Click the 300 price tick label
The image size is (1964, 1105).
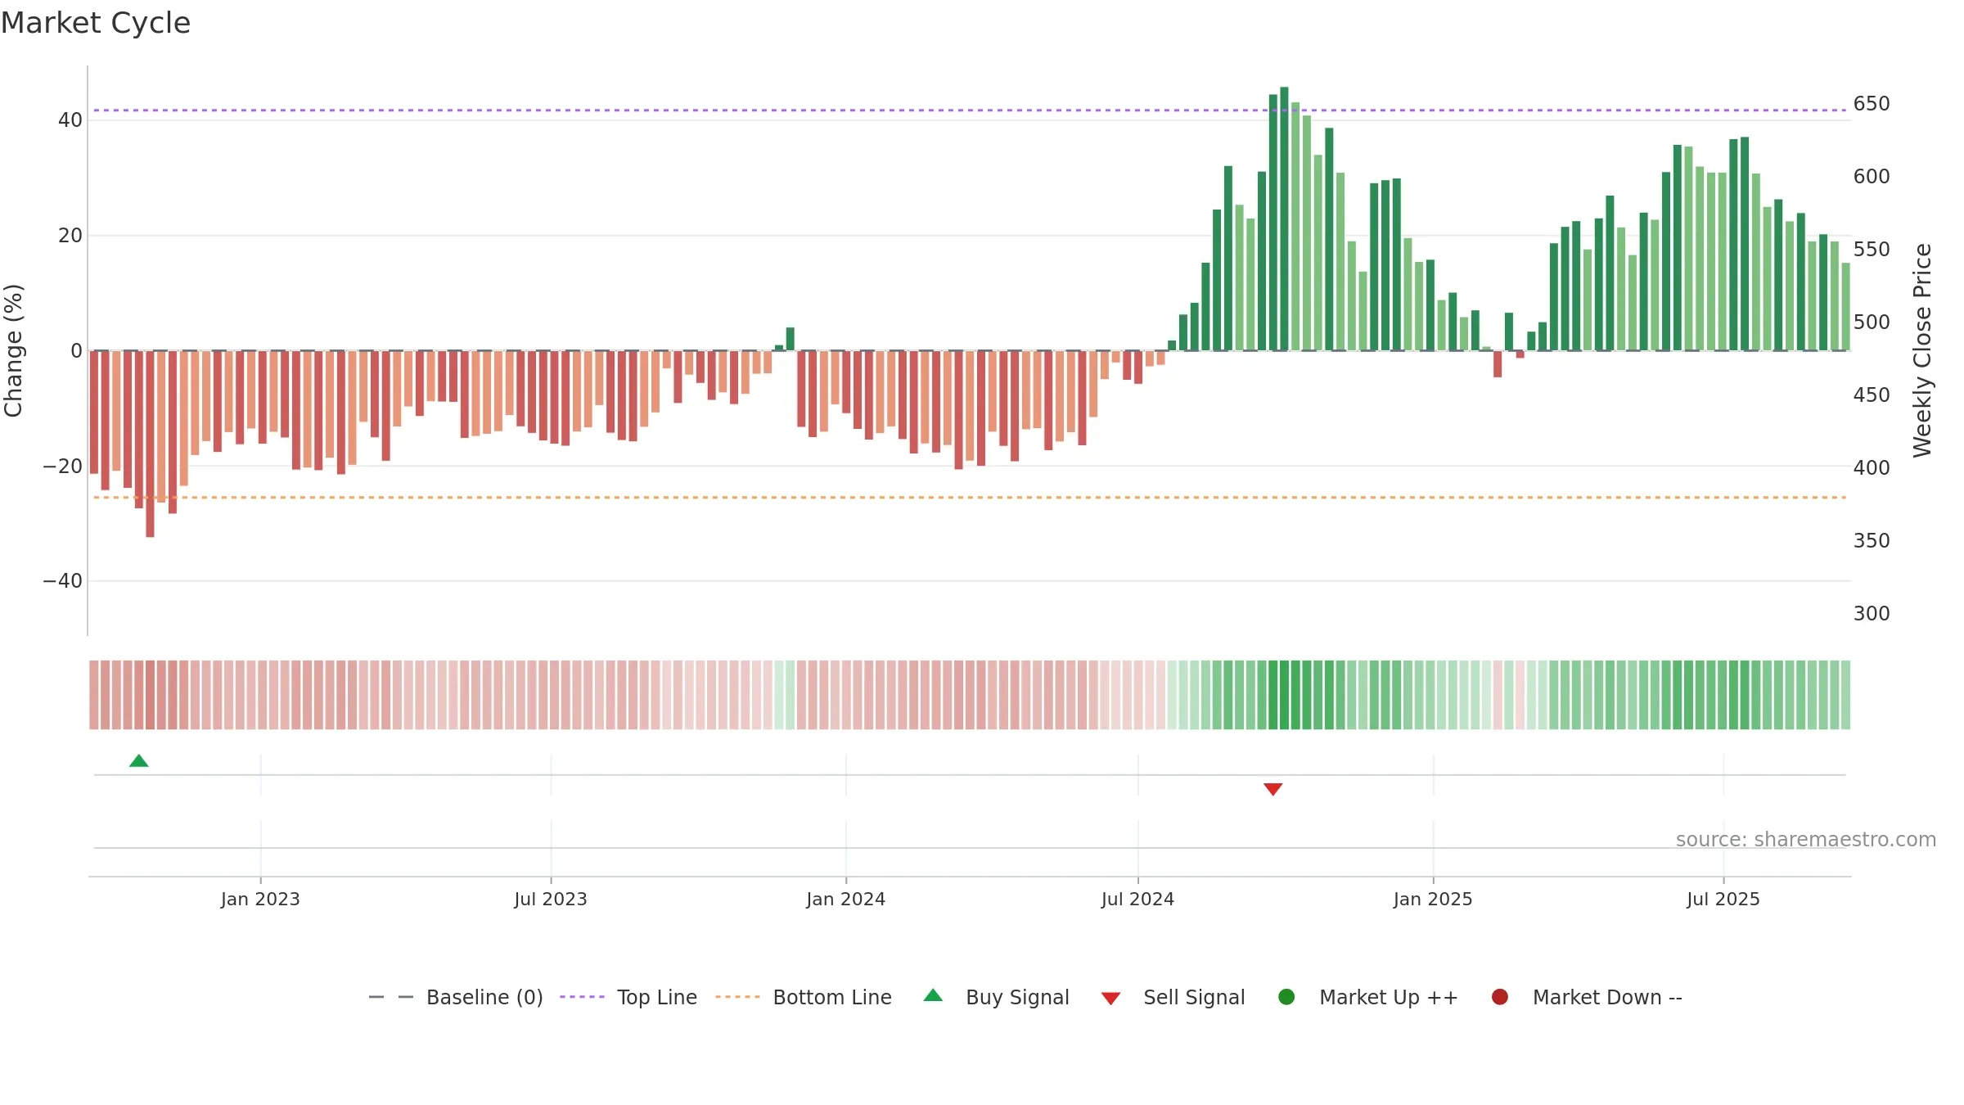tap(1872, 614)
